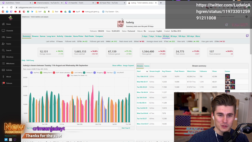Sort table by Followers column
The image size is (252, 142).
tap(203, 71)
